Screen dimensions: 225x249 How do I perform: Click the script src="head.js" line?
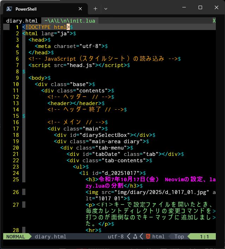(78, 65)
